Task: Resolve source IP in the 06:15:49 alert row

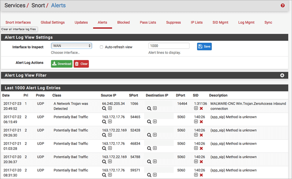Action: pyautogui.click(x=104, y=122)
